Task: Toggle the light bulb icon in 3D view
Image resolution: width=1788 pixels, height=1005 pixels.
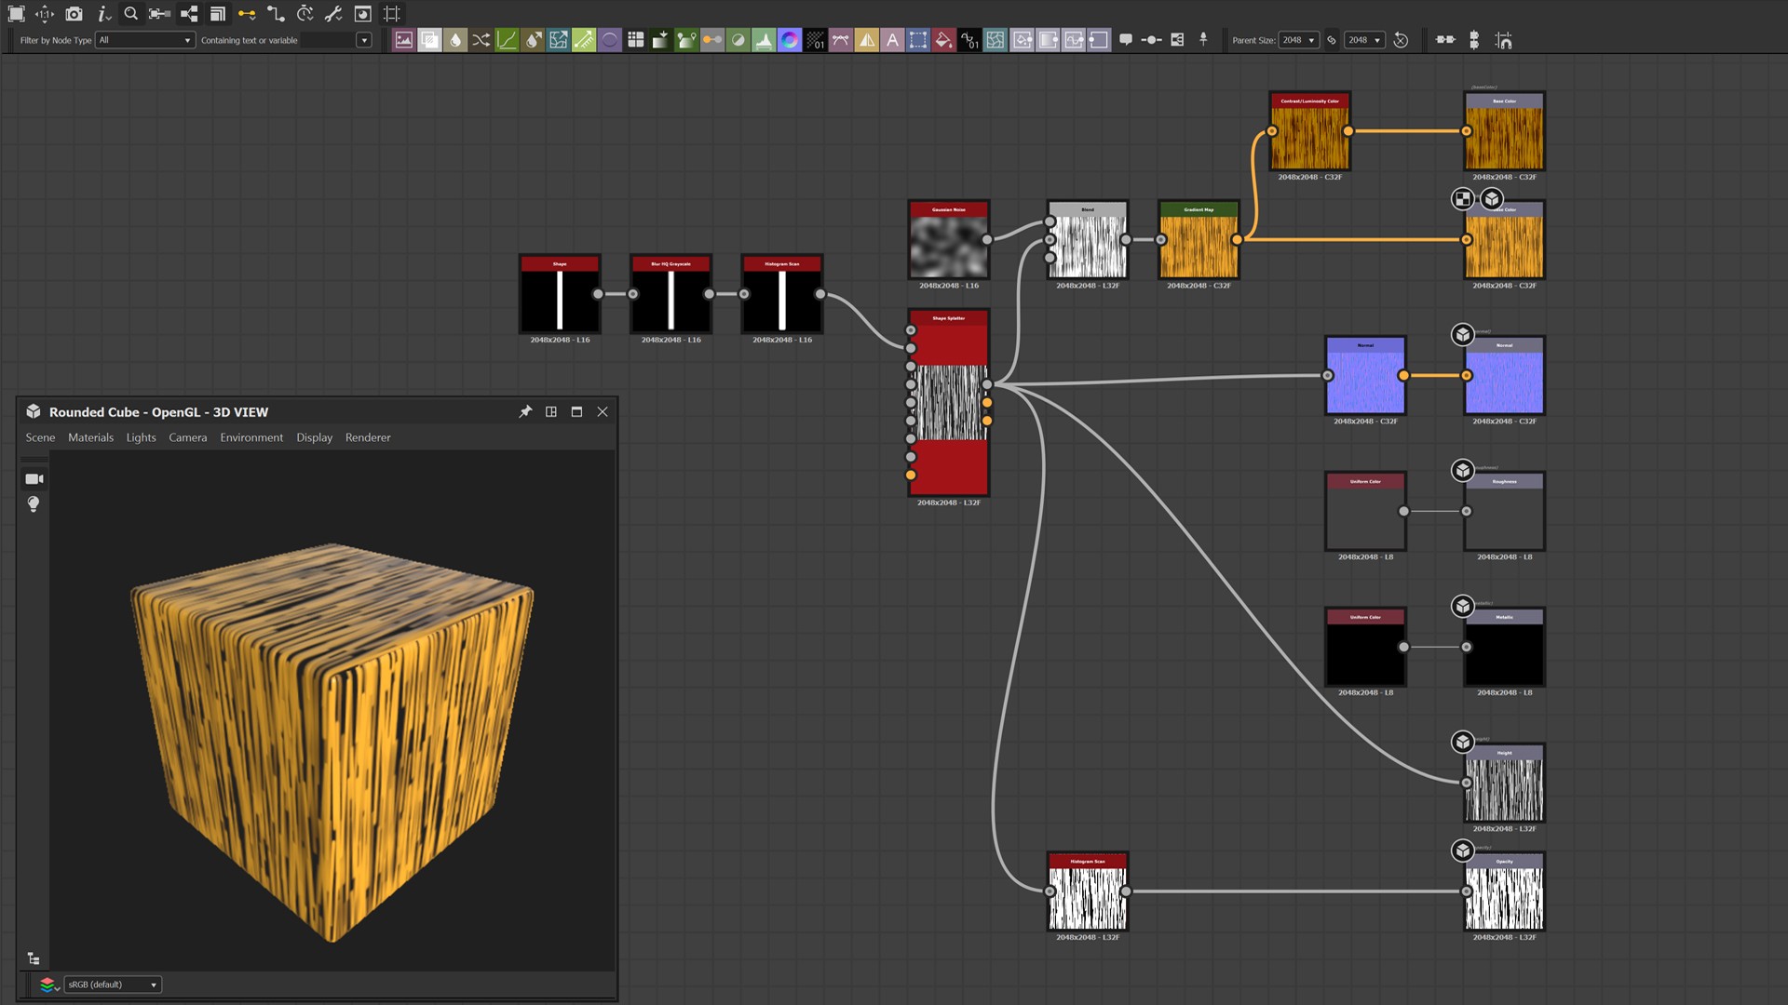Action: coord(34,503)
